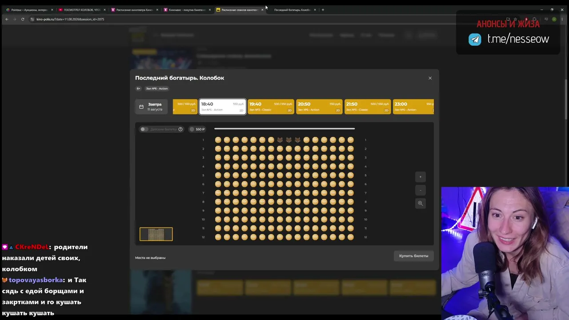Pick the 20:50 showtime
The width and height of the screenshot is (569, 320).
click(x=319, y=107)
